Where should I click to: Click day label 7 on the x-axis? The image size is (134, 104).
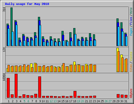(32, 101)
